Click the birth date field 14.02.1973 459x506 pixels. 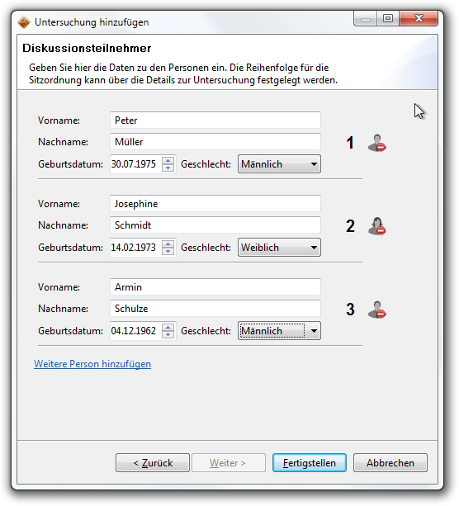pyautogui.click(x=135, y=248)
